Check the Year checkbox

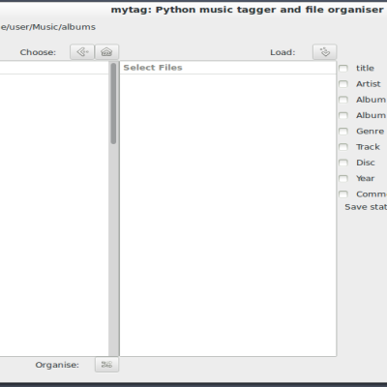pyautogui.click(x=343, y=179)
